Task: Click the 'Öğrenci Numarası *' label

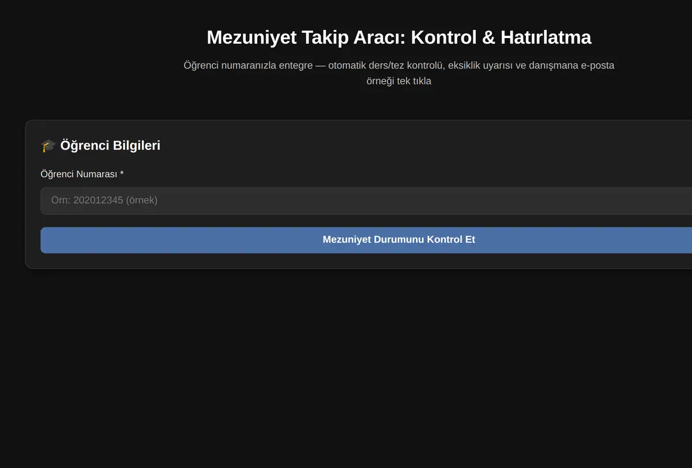Action: tap(82, 174)
